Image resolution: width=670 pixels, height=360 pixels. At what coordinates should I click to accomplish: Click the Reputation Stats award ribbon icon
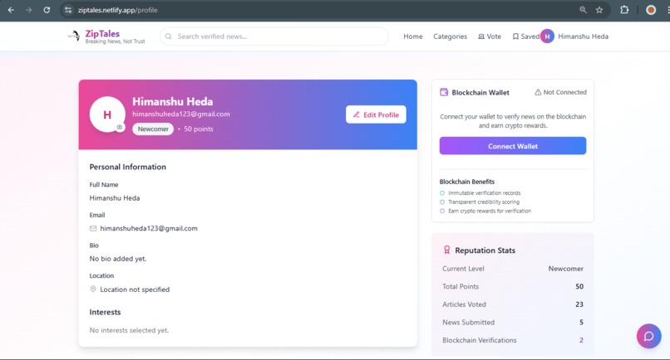click(447, 250)
